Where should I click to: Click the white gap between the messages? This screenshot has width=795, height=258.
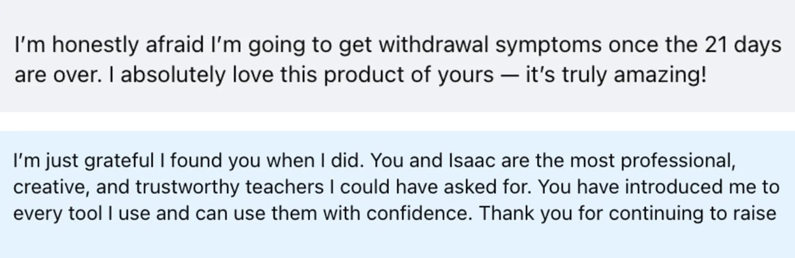tap(397, 122)
